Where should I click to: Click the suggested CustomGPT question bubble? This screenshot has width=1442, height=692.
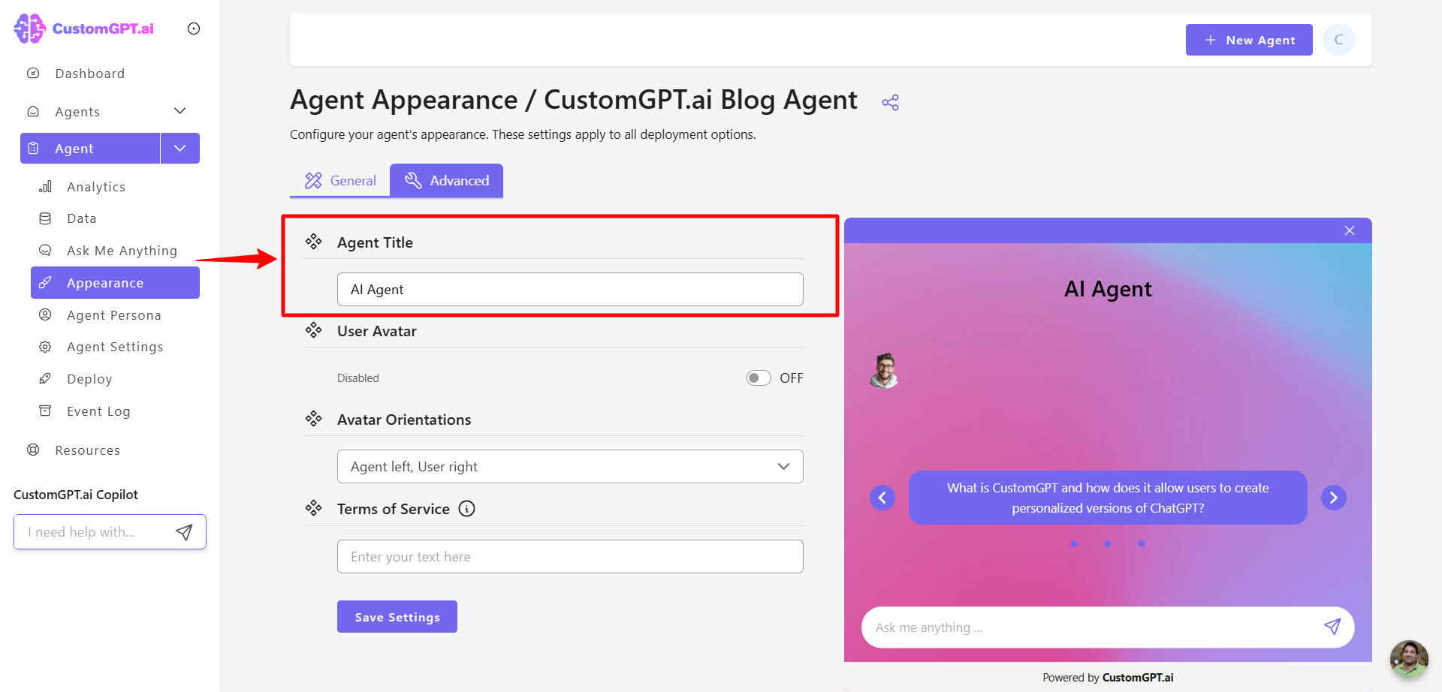(1108, 498)
